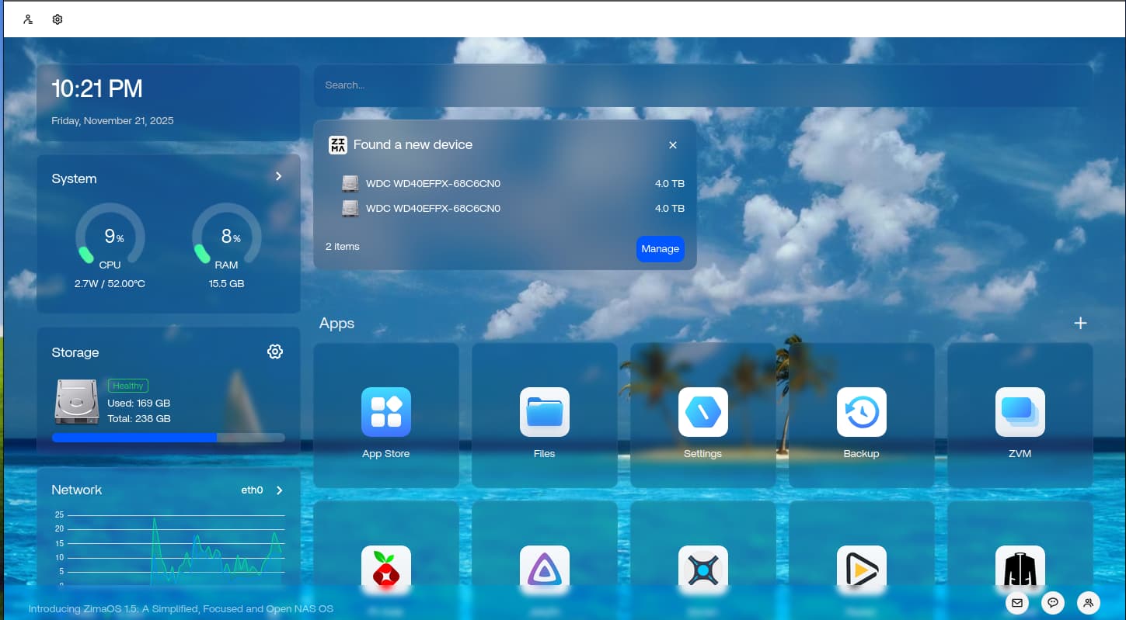The height and width of the screenshot is (620, 1126).
Task: Open the account icon in top bar
Action: [x=28, y=19]
